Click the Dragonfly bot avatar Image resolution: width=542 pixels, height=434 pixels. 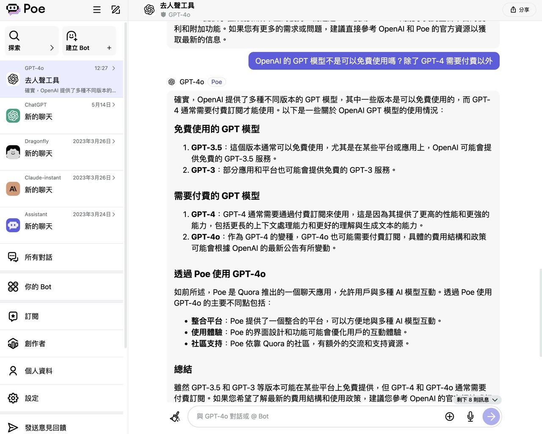13,152
